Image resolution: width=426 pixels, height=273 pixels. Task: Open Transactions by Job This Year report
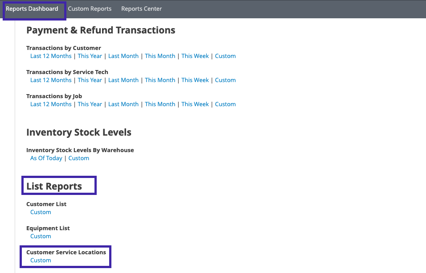pos(90,104)
